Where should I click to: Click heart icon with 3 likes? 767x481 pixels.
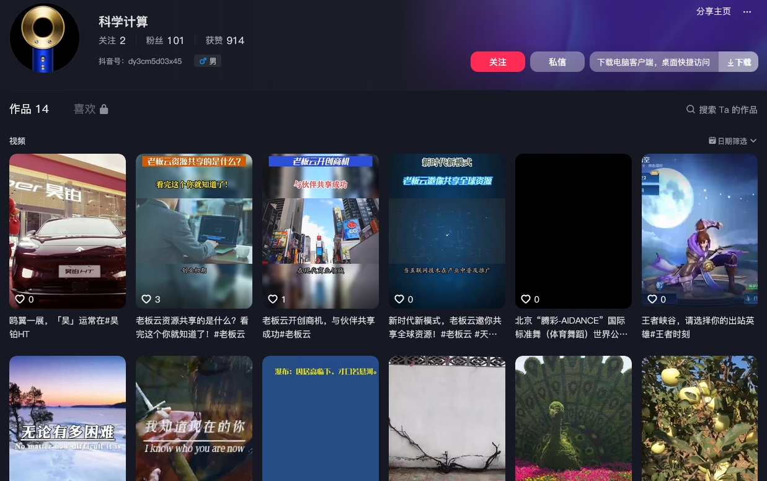pos(146,299)
